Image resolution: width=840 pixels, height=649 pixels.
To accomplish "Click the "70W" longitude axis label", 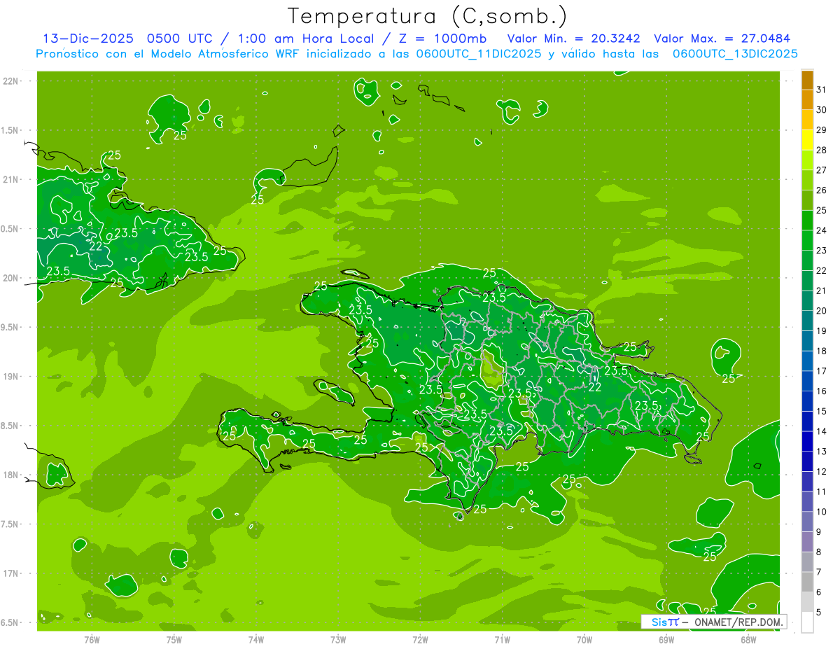I will (584, 640).
